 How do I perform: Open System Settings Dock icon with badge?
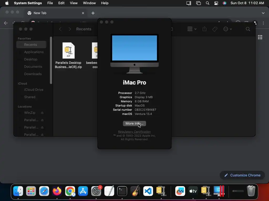click(x=96, y=191)
